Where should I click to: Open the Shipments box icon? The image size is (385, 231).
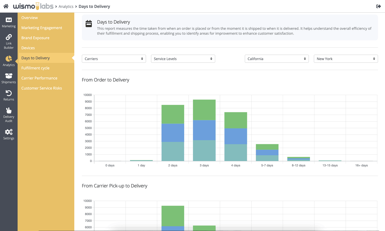pyautogui.click(x=9, y=76)
